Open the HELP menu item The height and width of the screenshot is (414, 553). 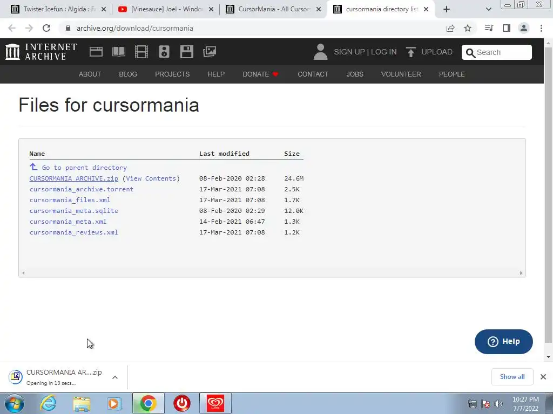click(x=216, y=74)
